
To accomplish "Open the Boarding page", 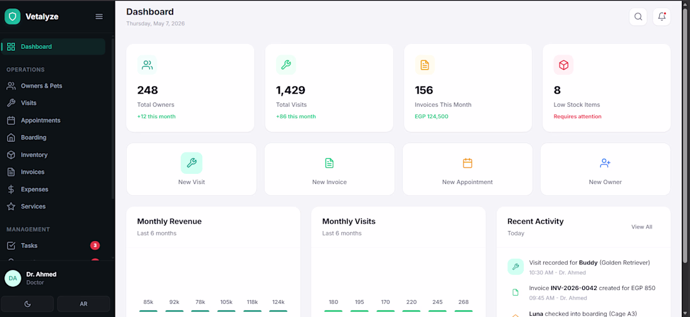I will click(x=53, y=137).
